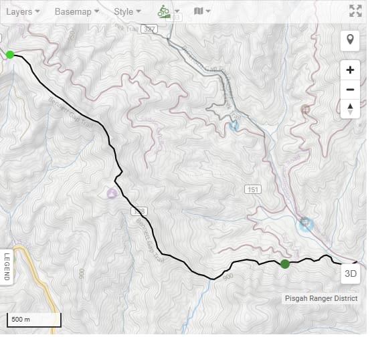Open the vertical LEGEND tab
The image size is (370, 337).
tap(7, 267)
